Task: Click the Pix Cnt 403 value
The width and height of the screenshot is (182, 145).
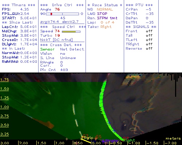Action: click(x=64, y=70)
